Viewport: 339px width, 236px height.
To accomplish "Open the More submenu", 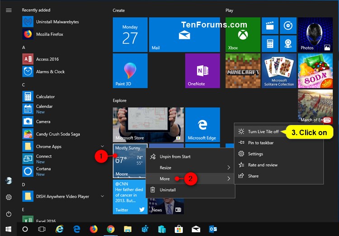I will pos(190,179).
